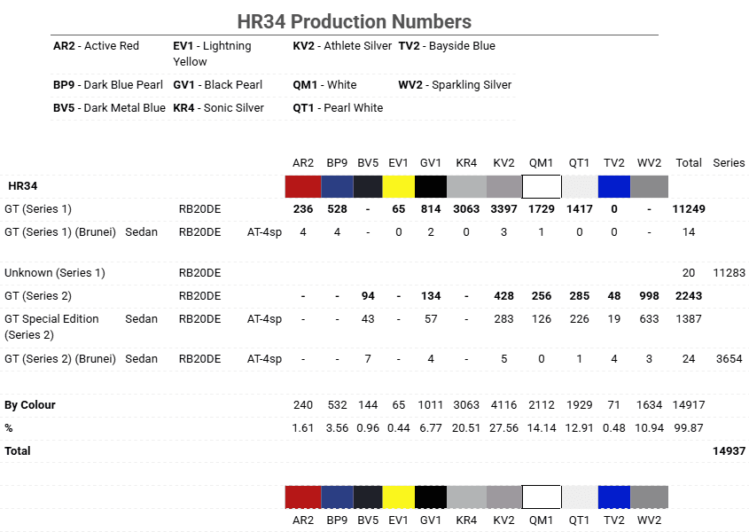The height and width of the screenshot is (532, 749).
Task: Select the "By Colour" row label
Action: click(30, 405)
